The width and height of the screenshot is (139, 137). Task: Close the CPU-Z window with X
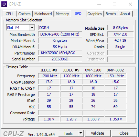pos(130,4)
